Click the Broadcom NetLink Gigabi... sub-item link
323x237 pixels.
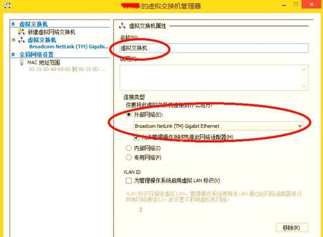[69, 47]
